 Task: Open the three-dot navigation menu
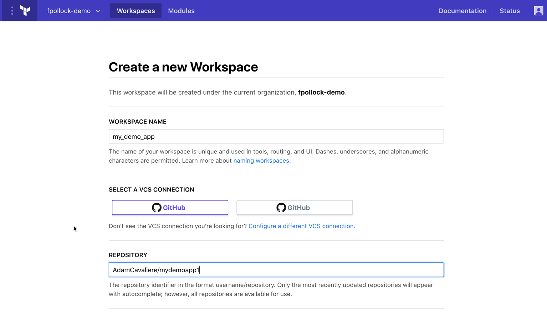point(12,11)
